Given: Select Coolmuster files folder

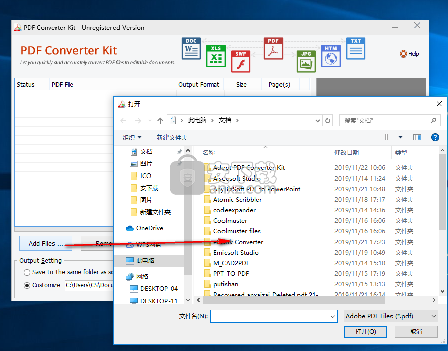Looking at the screenshot, I should [237, 231].
